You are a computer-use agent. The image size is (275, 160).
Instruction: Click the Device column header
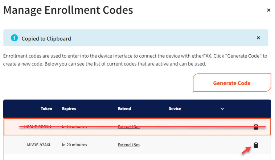click(175, 109)
